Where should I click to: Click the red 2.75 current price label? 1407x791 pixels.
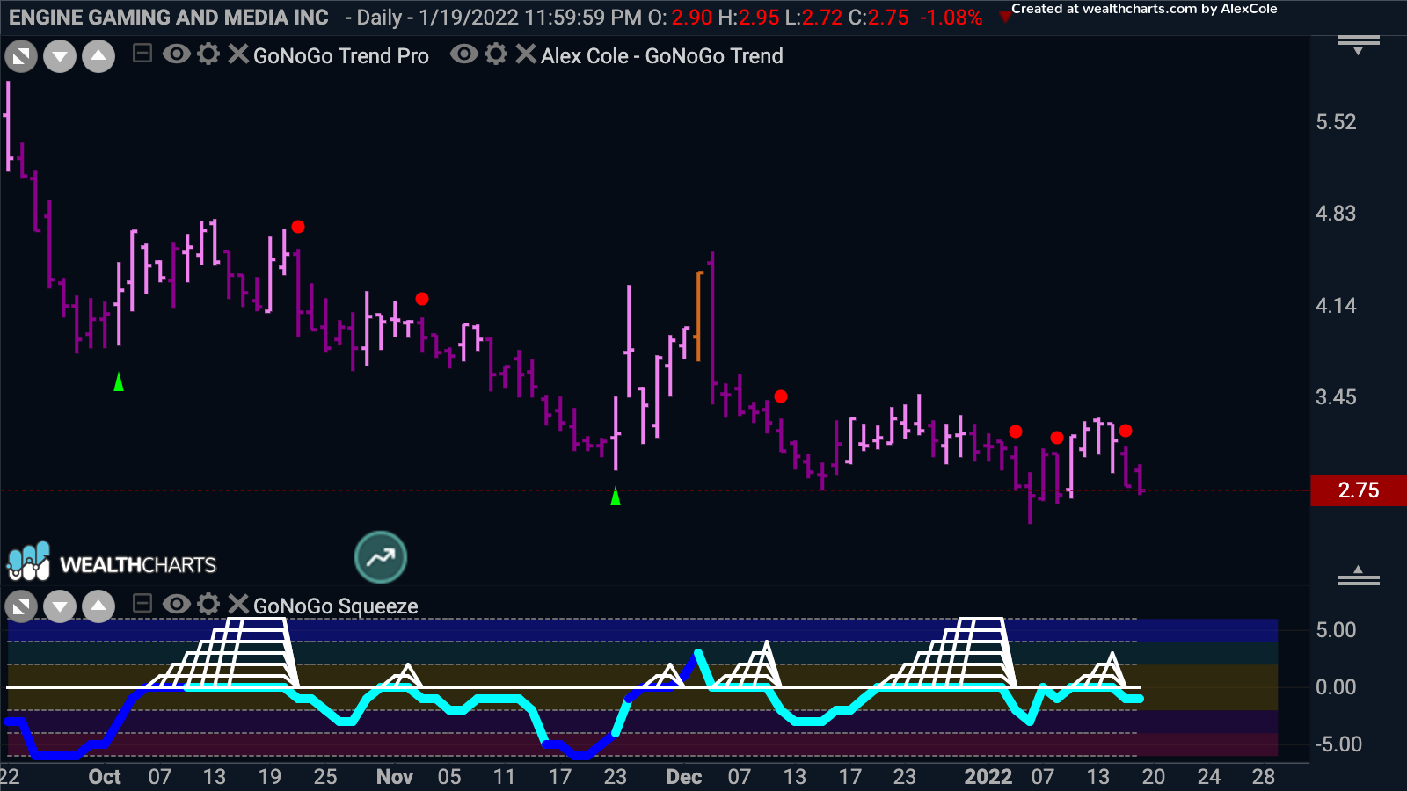tap(1359, 490)
